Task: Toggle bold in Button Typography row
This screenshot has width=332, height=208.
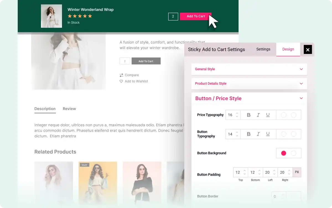Action: pyautogui.click(x=248, y=134)
